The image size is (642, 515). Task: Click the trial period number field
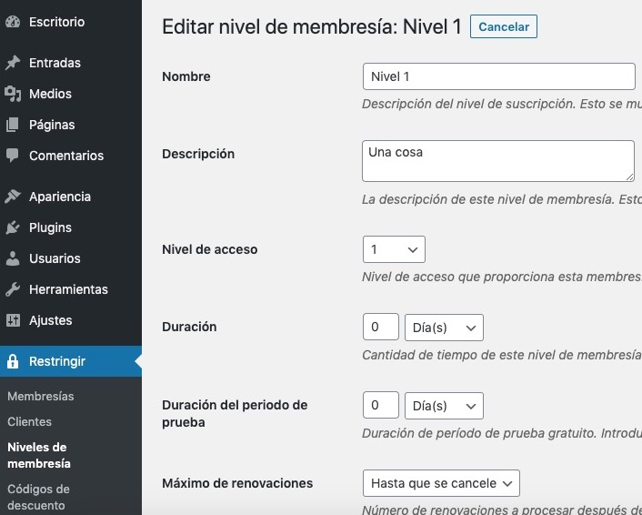[381, 405]
